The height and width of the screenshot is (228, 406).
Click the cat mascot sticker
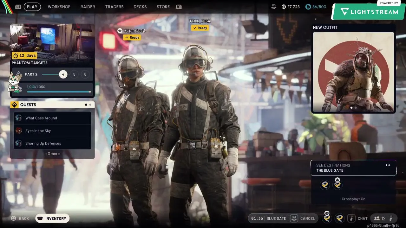click(x=14, y=82)
